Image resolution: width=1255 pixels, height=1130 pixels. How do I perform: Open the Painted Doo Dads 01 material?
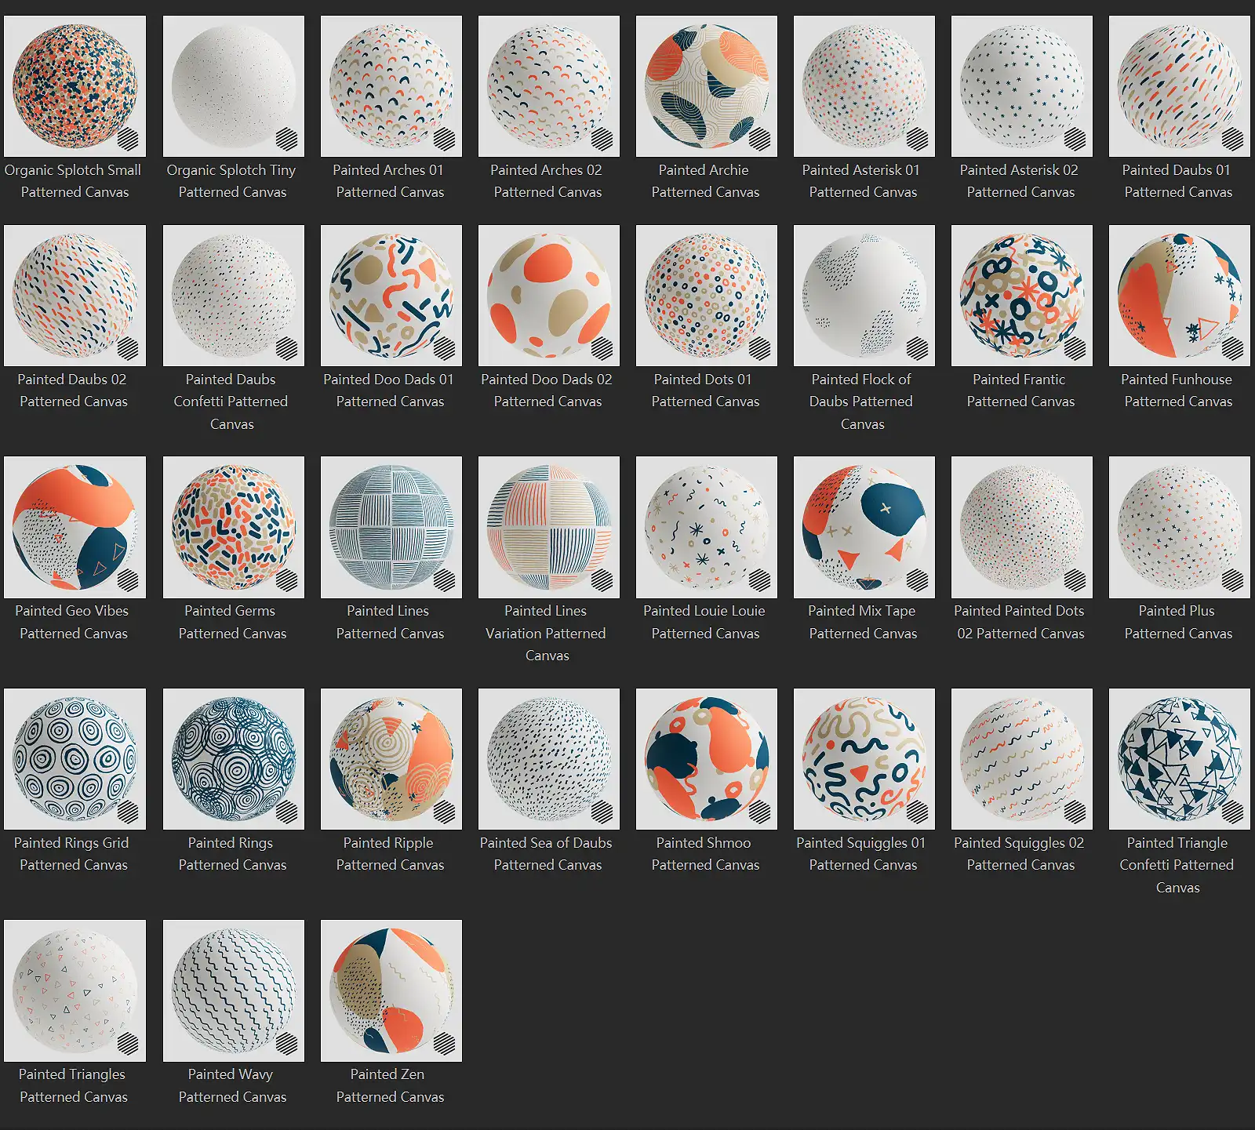click(391, 296)
